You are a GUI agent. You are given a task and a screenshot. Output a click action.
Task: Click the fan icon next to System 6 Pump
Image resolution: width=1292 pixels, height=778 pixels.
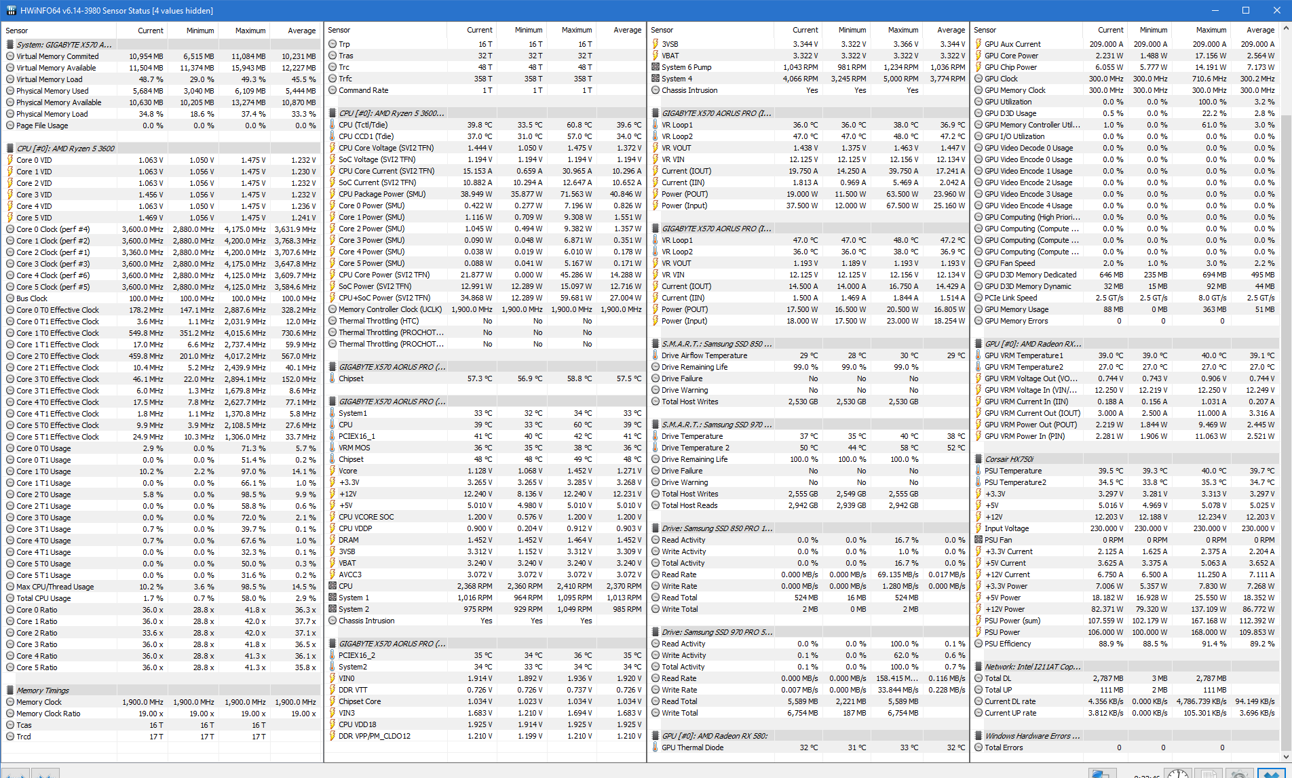(x=655, y=67)
